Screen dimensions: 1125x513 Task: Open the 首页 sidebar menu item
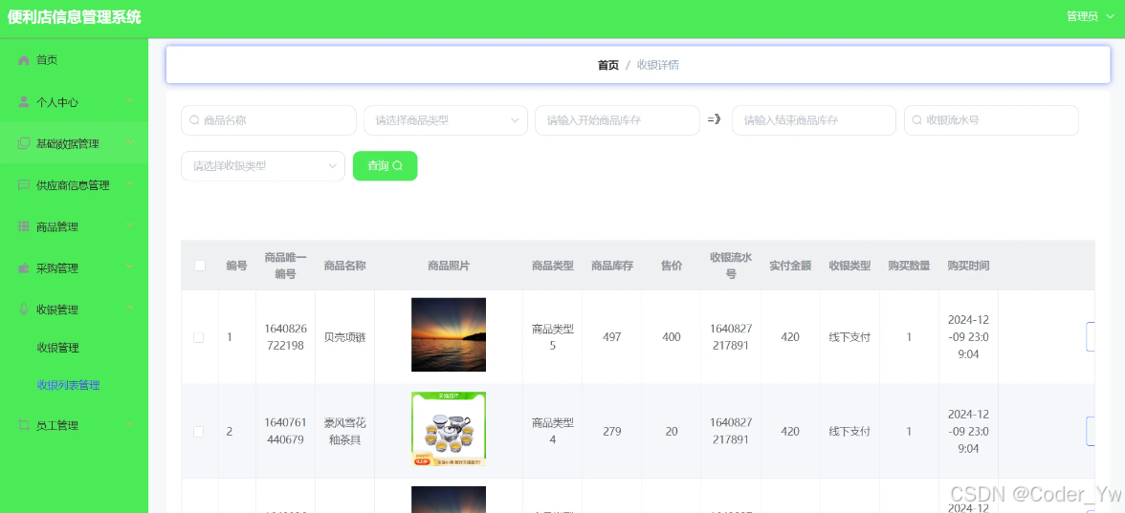(74, 60)
